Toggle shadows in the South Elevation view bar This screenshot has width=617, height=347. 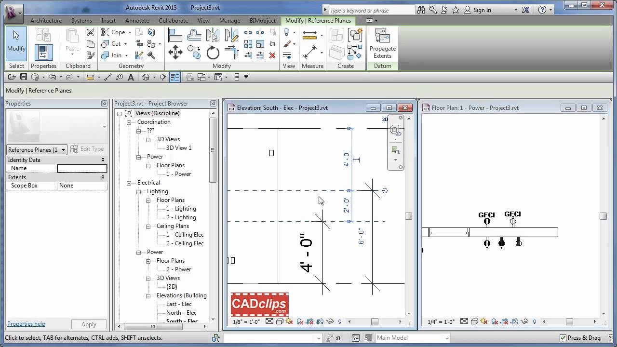[289, 320]
